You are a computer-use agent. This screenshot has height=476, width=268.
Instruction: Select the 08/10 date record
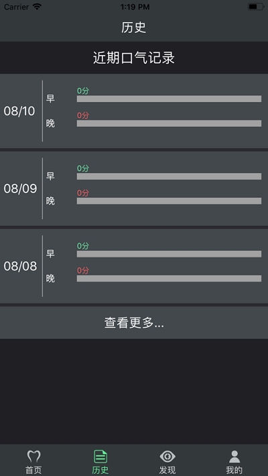click(134, 111)
